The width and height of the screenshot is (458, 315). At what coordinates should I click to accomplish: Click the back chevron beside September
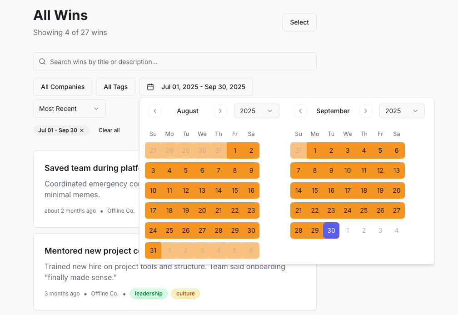pyautogui.click(x=300, y=110)
